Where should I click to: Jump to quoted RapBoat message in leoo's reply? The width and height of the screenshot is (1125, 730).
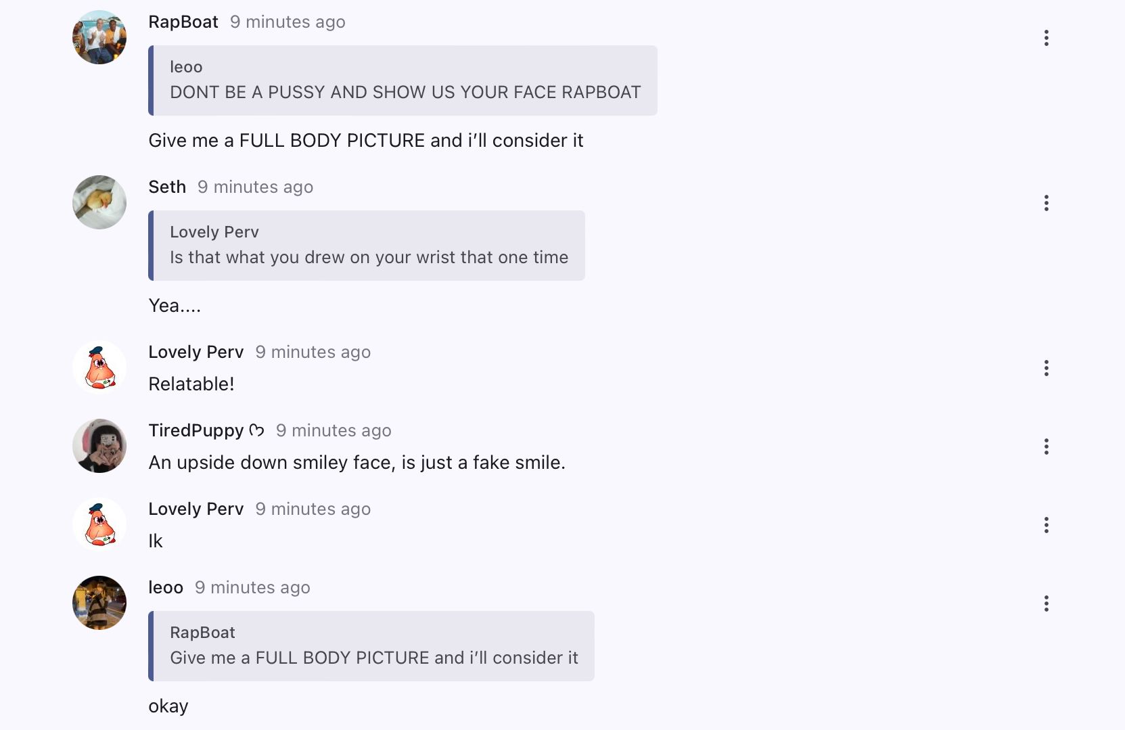point(372,646)
